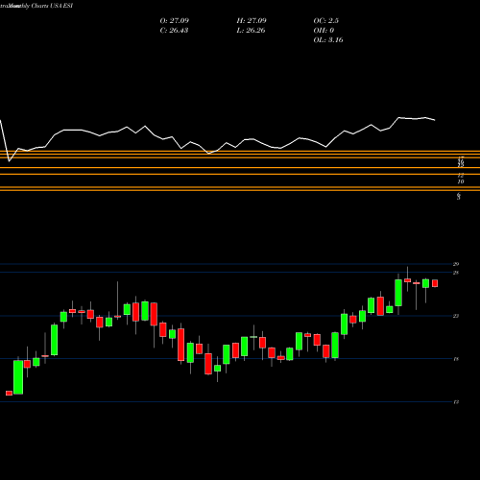The image size is (480, 480).
Task: Click the 29 price axis label
Action: [456, 264]
